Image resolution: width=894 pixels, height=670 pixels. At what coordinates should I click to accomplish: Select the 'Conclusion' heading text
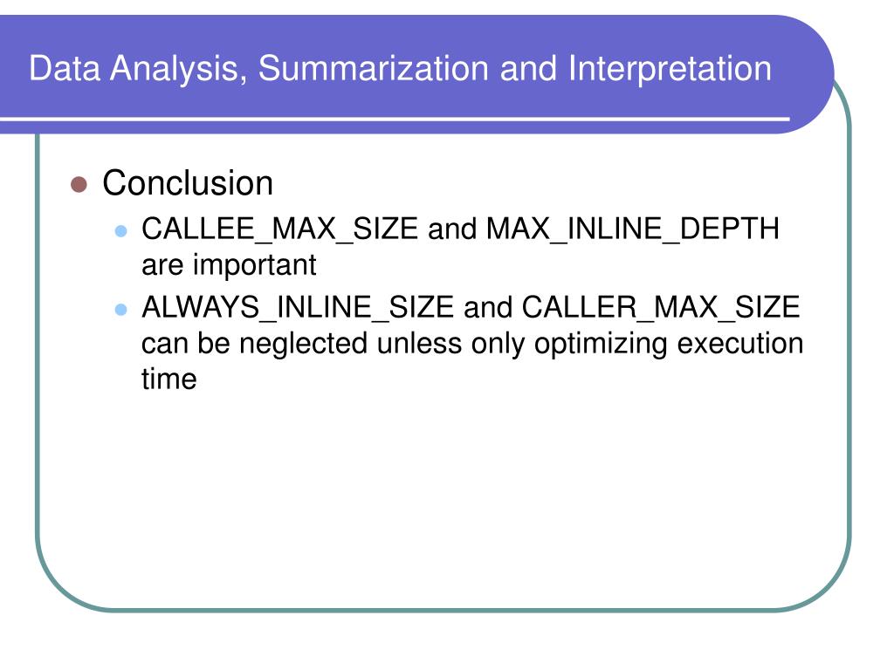(188, 183)
